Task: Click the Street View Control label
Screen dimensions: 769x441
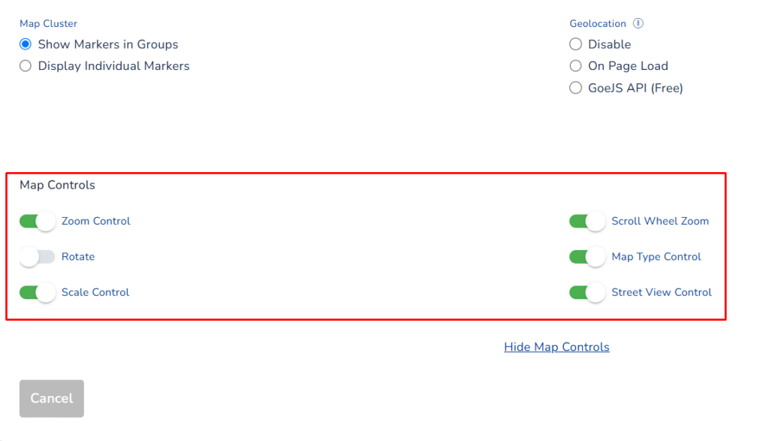Action: (x=661, y=292)
